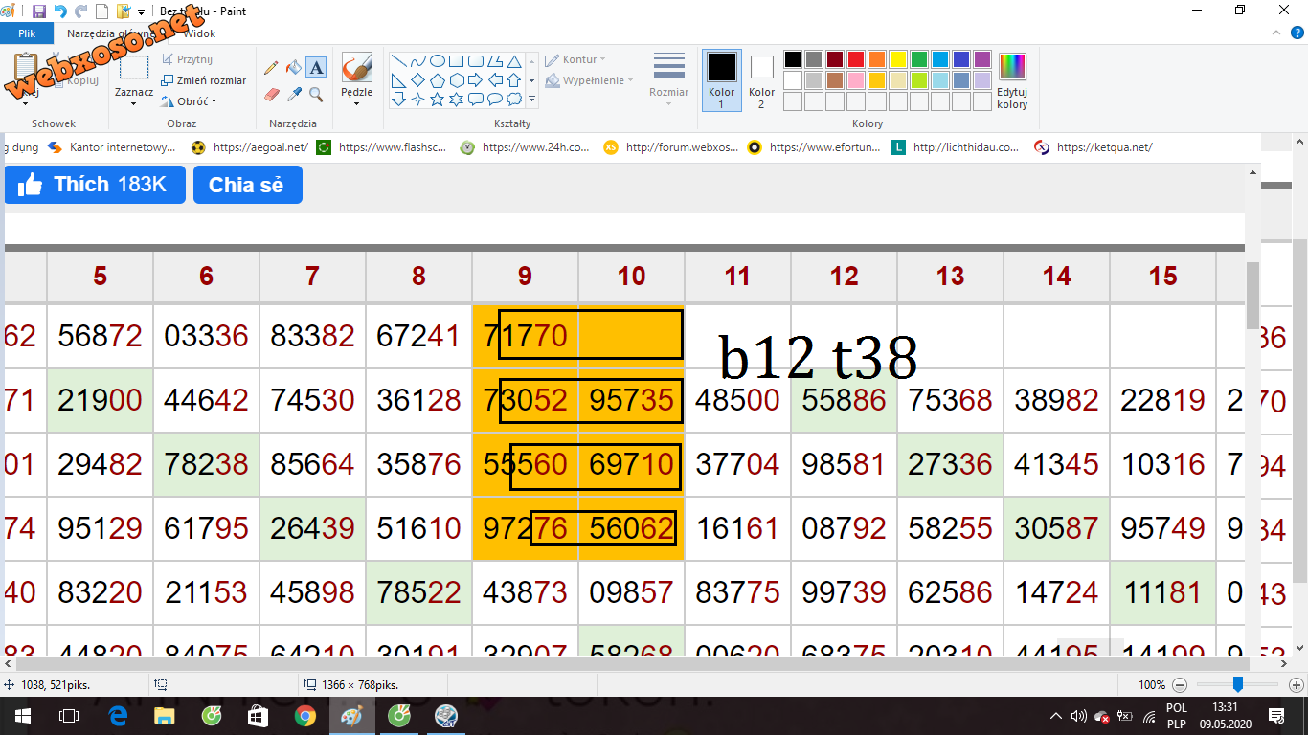Pick the yellow color swatch
This screenshot has width=1308, height=735.
click(x=897, y=59)
